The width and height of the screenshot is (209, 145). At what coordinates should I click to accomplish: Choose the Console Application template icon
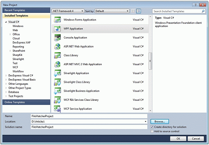(58, 38)
